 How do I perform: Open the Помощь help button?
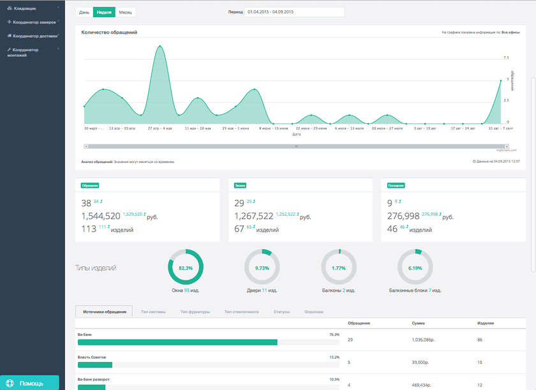click(29, 383)
